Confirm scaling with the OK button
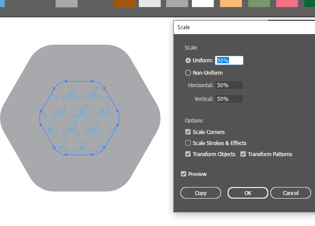 (247, 193)
